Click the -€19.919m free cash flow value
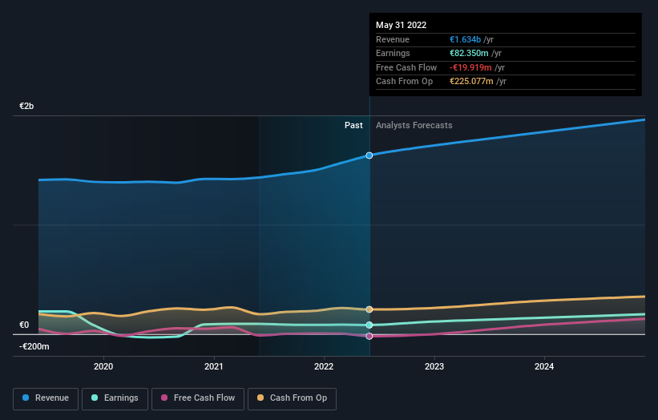 (470, 67)
